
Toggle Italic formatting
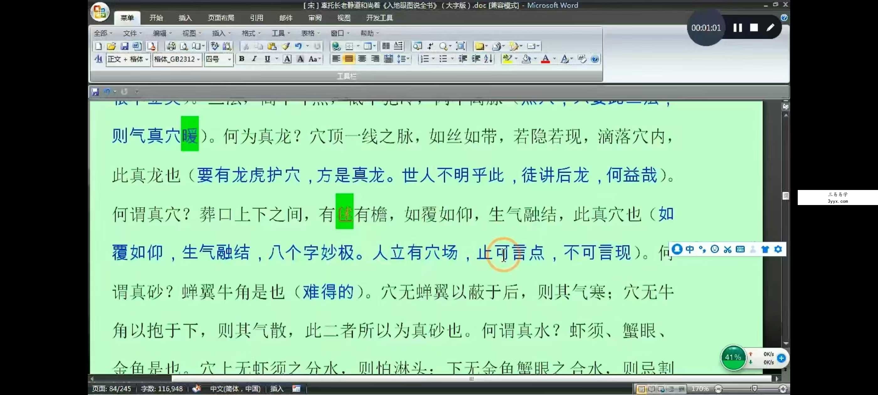point(254,59)
